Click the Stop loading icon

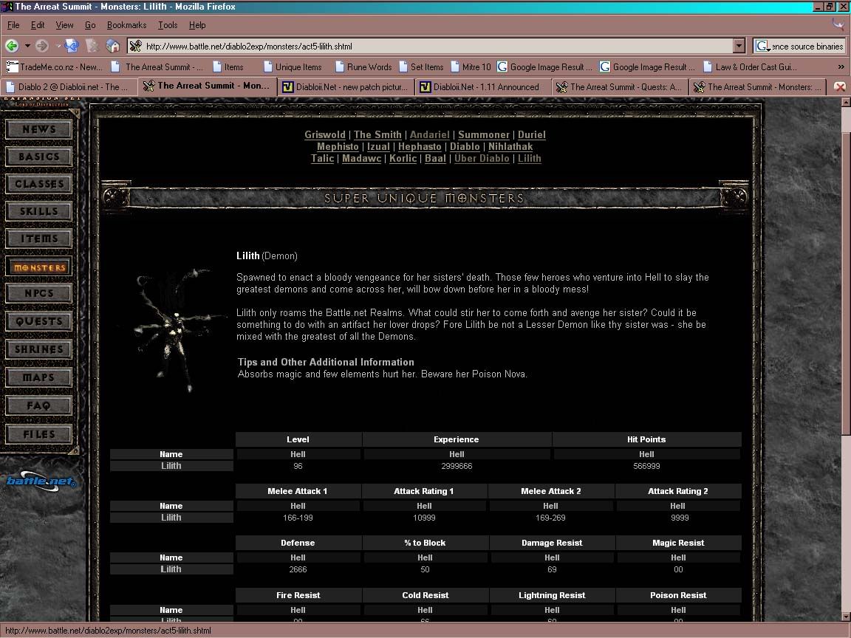[x=92, y=46]
